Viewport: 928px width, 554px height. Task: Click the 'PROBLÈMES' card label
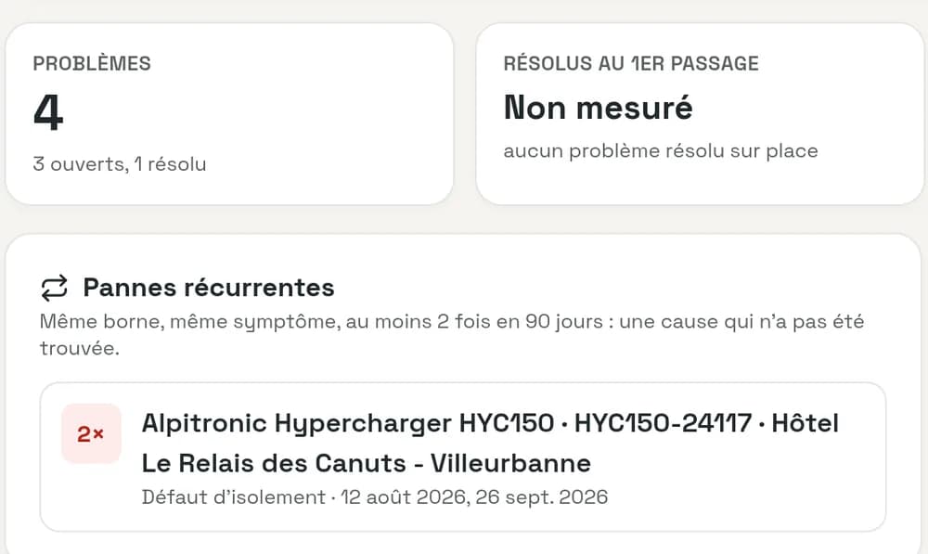click(x=92, y=63)
